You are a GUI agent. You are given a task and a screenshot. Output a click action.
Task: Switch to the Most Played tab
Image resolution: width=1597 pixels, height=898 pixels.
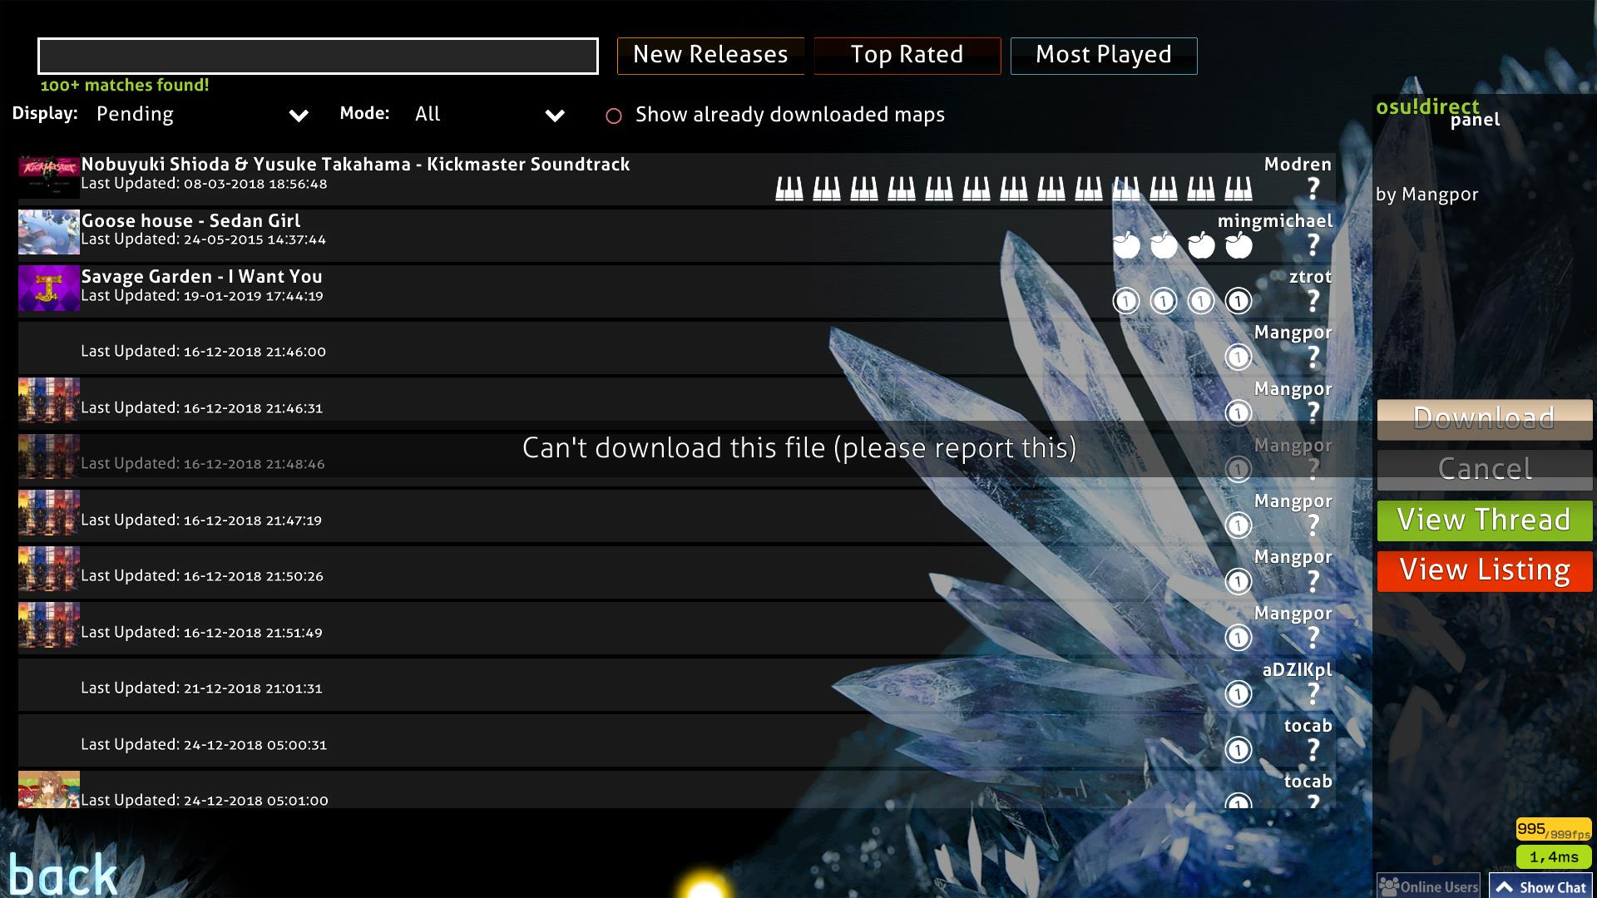tap(1104, 55)
